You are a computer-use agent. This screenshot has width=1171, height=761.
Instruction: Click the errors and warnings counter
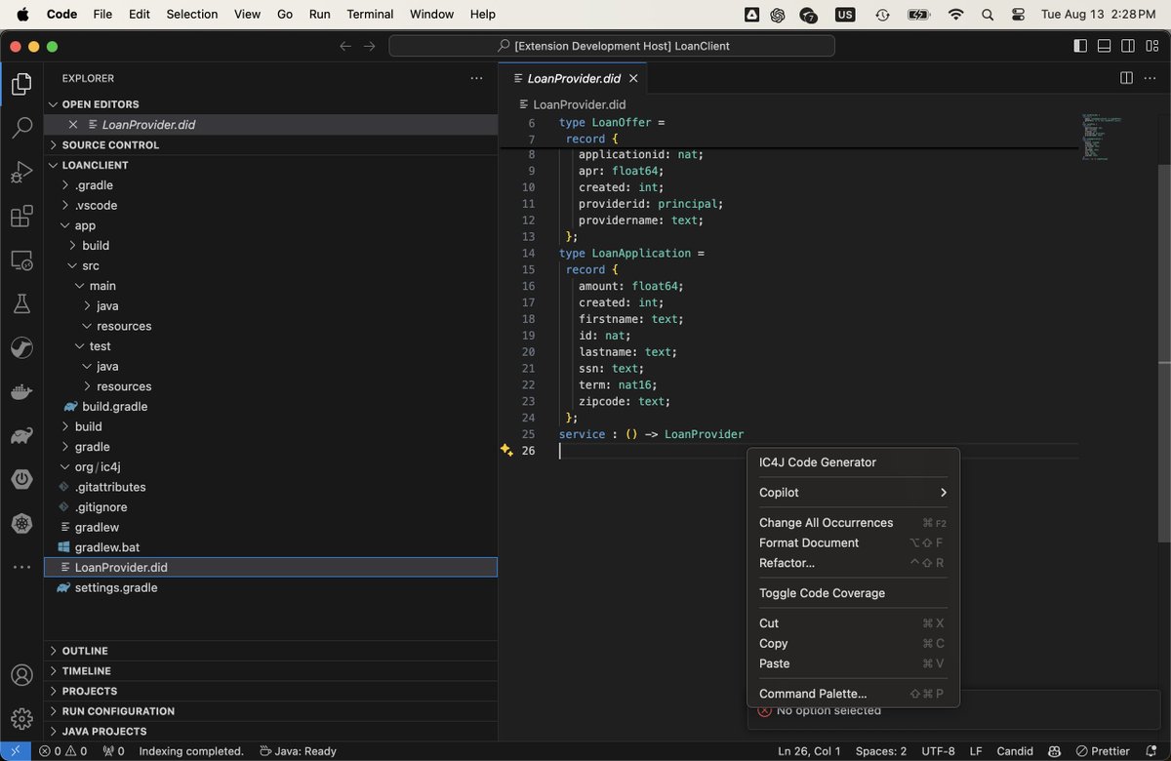point(62,751)
